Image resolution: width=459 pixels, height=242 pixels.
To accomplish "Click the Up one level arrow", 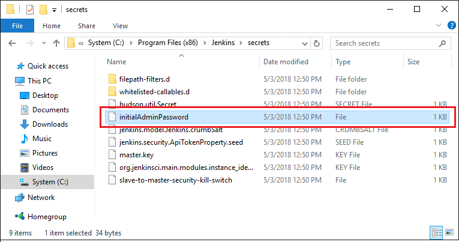I will click(x=56, y=43).
